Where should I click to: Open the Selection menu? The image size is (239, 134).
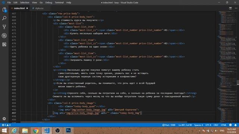point(25,3)
